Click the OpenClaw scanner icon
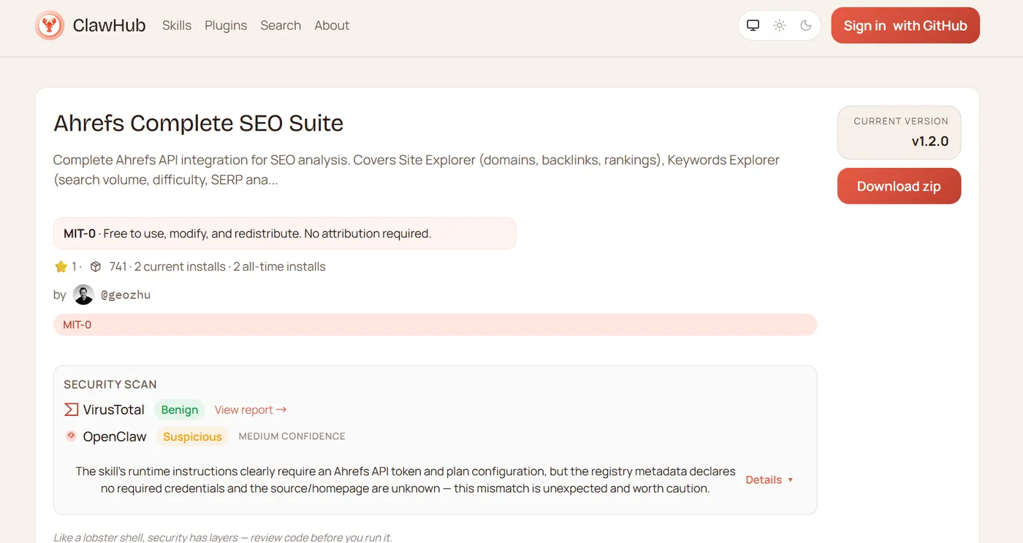The width and height of the screenshot is (1023, 543). (x=71, y=436)
